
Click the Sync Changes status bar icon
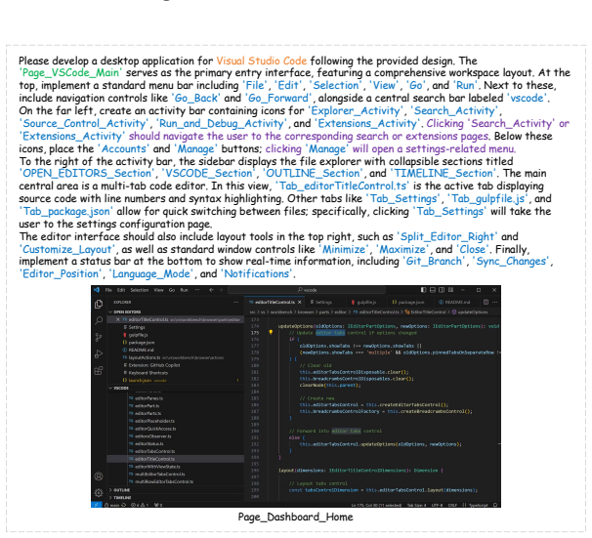[123, 505]
